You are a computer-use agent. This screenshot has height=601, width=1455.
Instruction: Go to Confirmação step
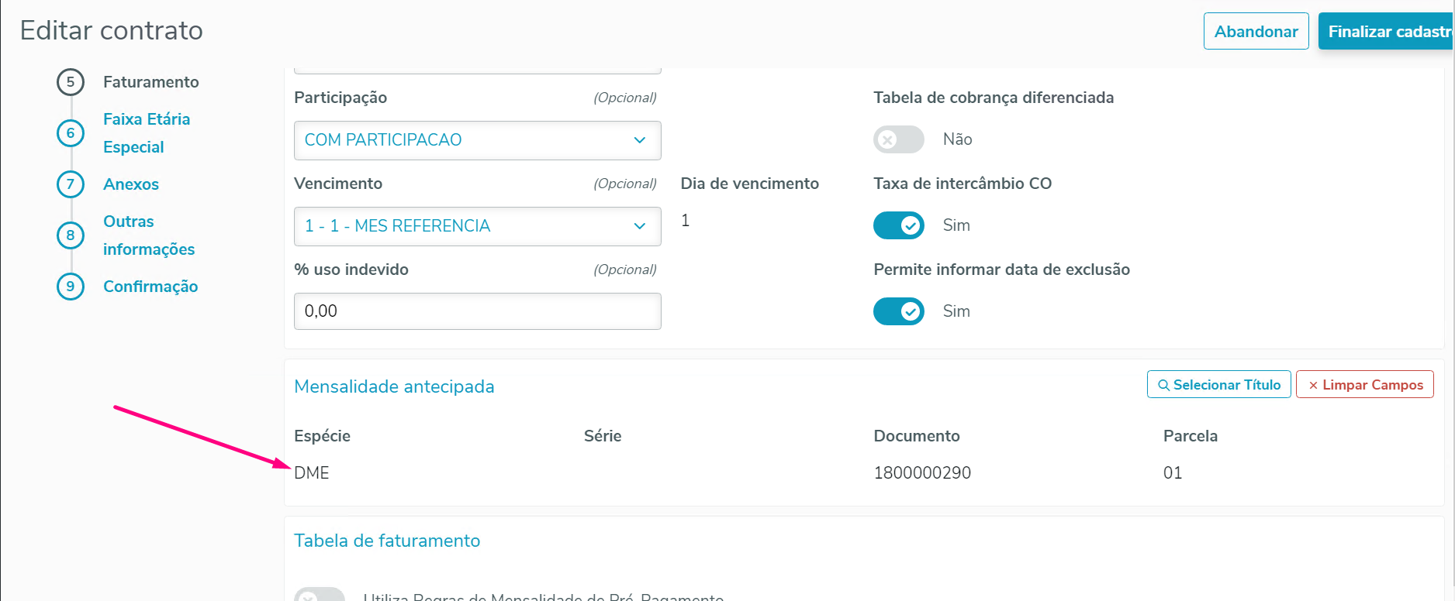coord(150,287)
